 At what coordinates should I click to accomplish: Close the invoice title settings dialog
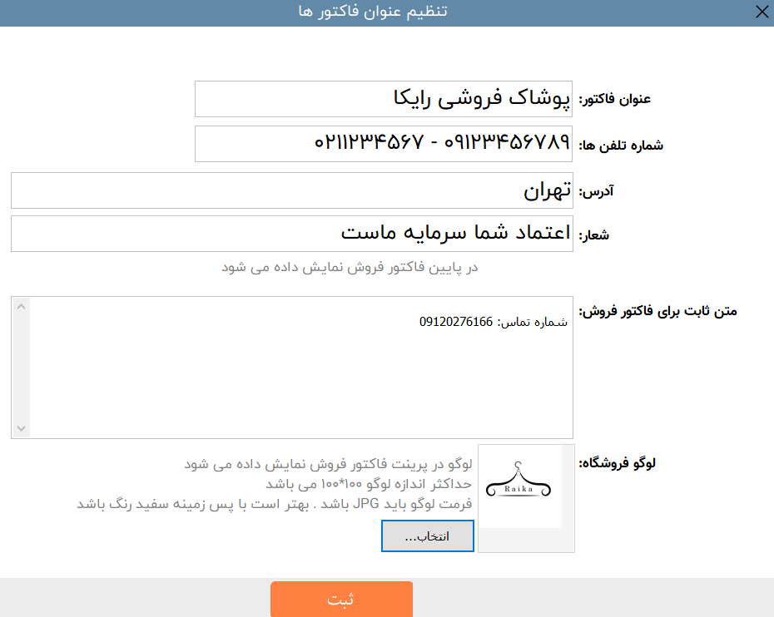(762, 12)
